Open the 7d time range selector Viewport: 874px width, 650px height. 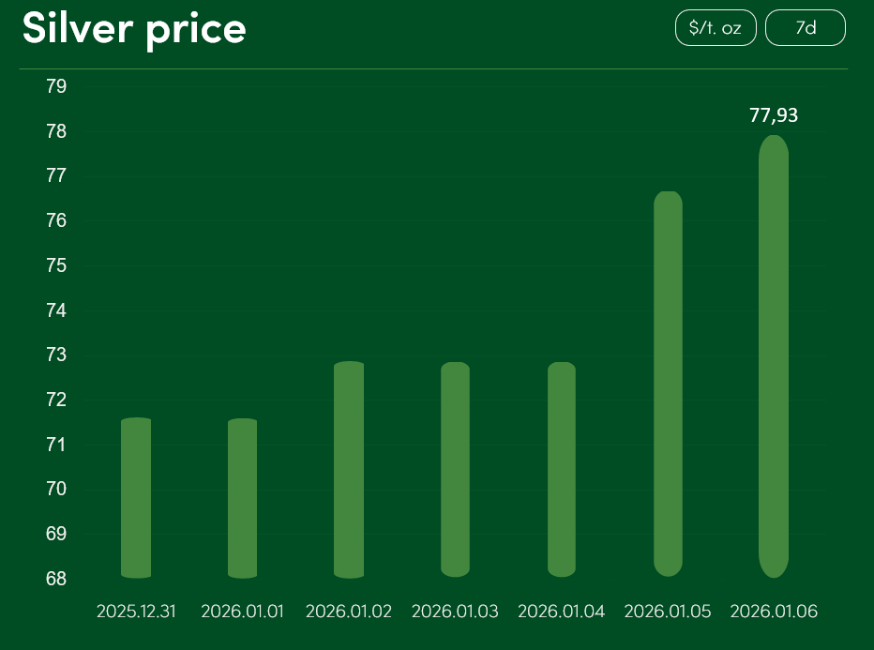(x=805, y=28)
